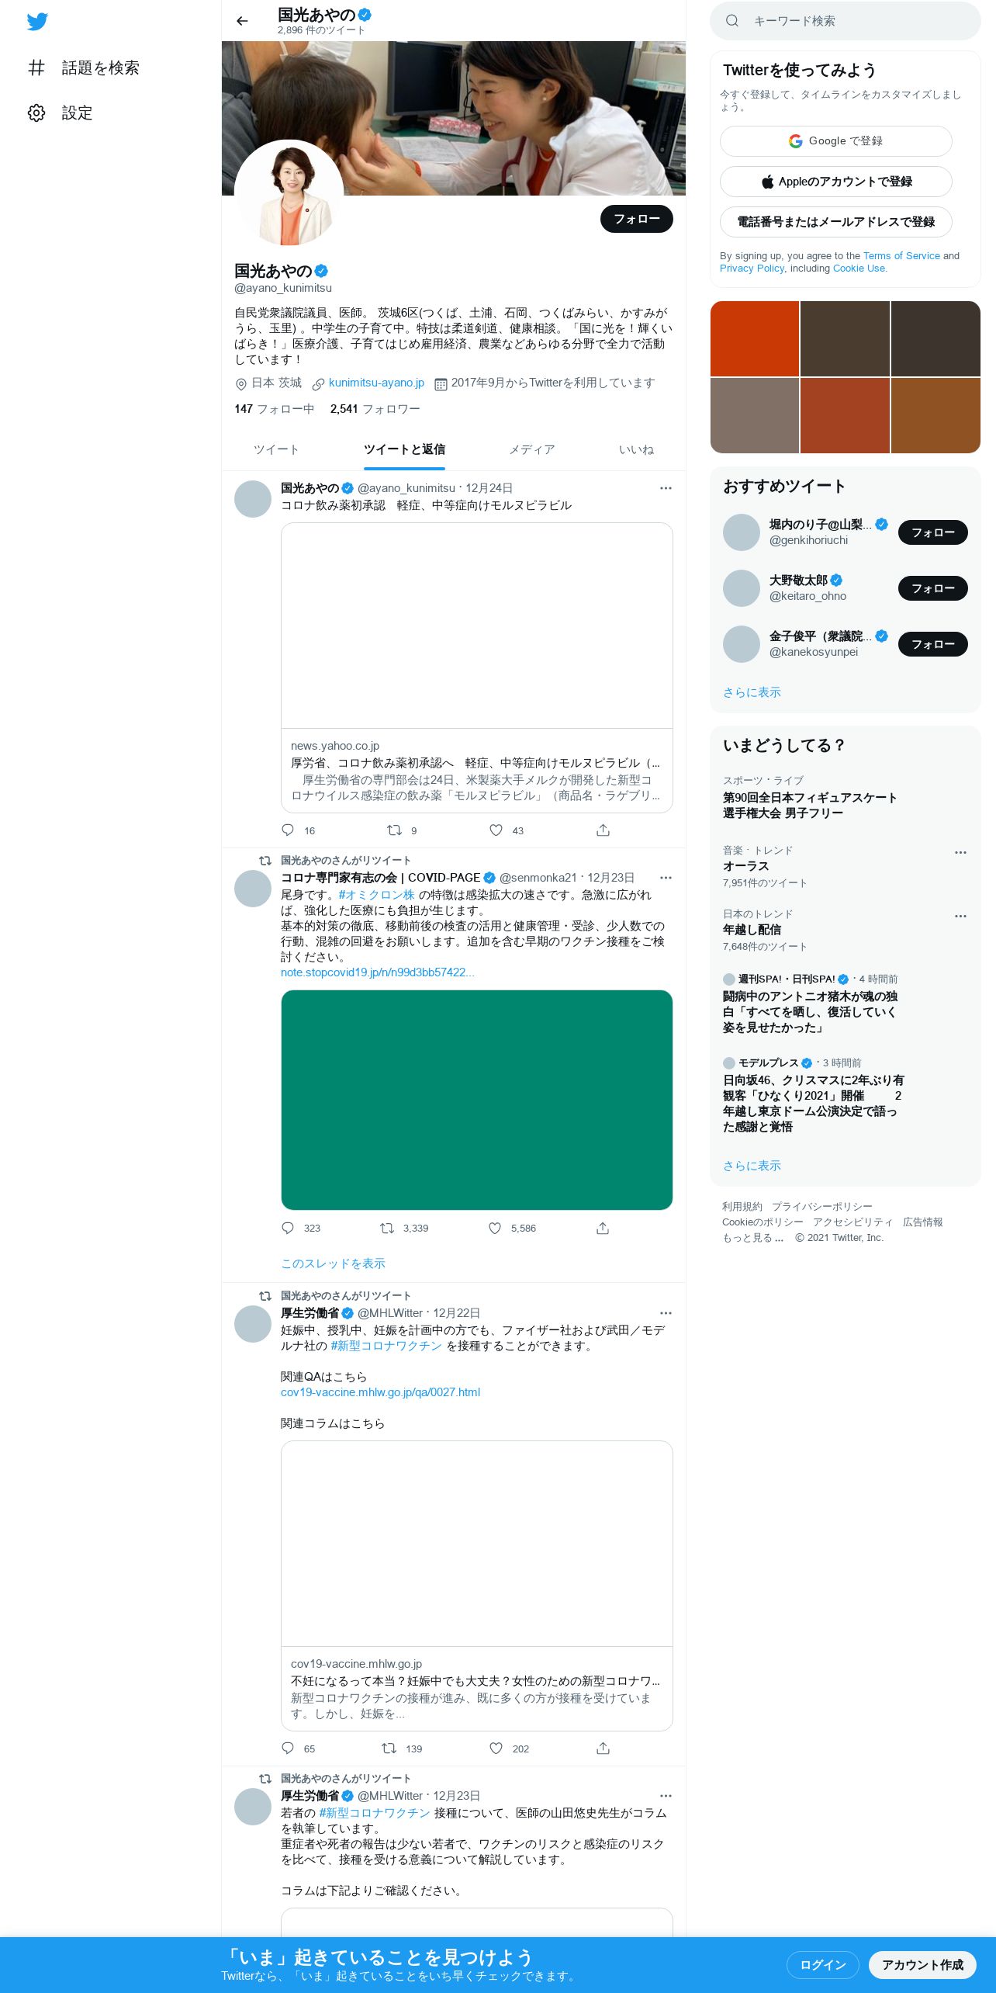996x1993 pixels.
Task: Open プライバシーポリシー footer link
Action: [x=822, y=1207]
